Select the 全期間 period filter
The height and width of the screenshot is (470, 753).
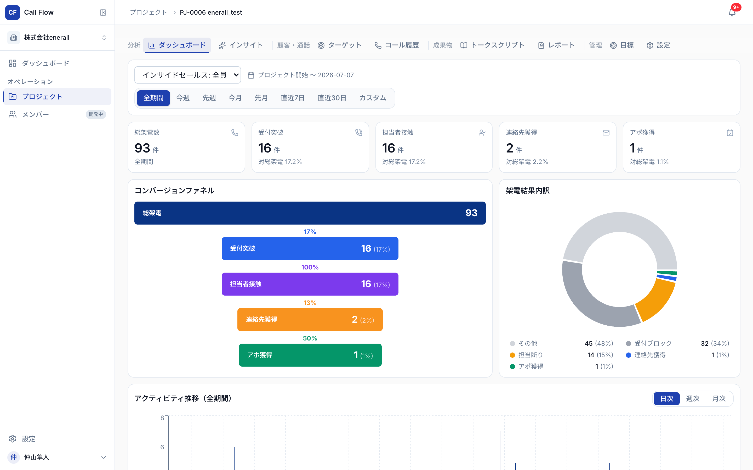[x=153, y=98]
